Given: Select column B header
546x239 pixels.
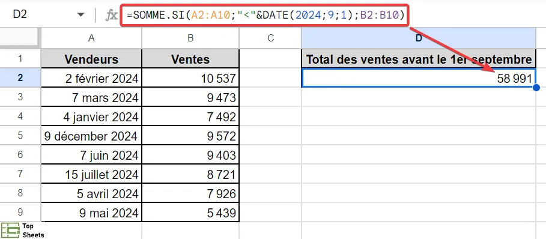Looking at the screenshot, I should [x=190, y=38].
